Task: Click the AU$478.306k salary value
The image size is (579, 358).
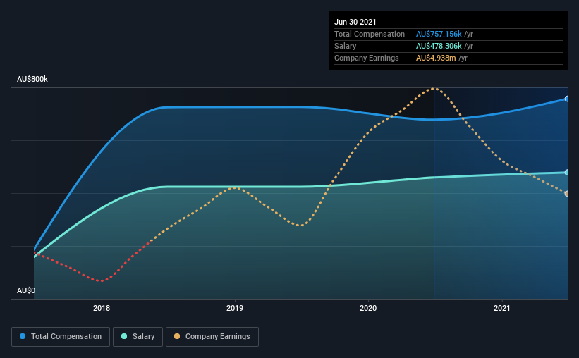Action: click(439, 46)
